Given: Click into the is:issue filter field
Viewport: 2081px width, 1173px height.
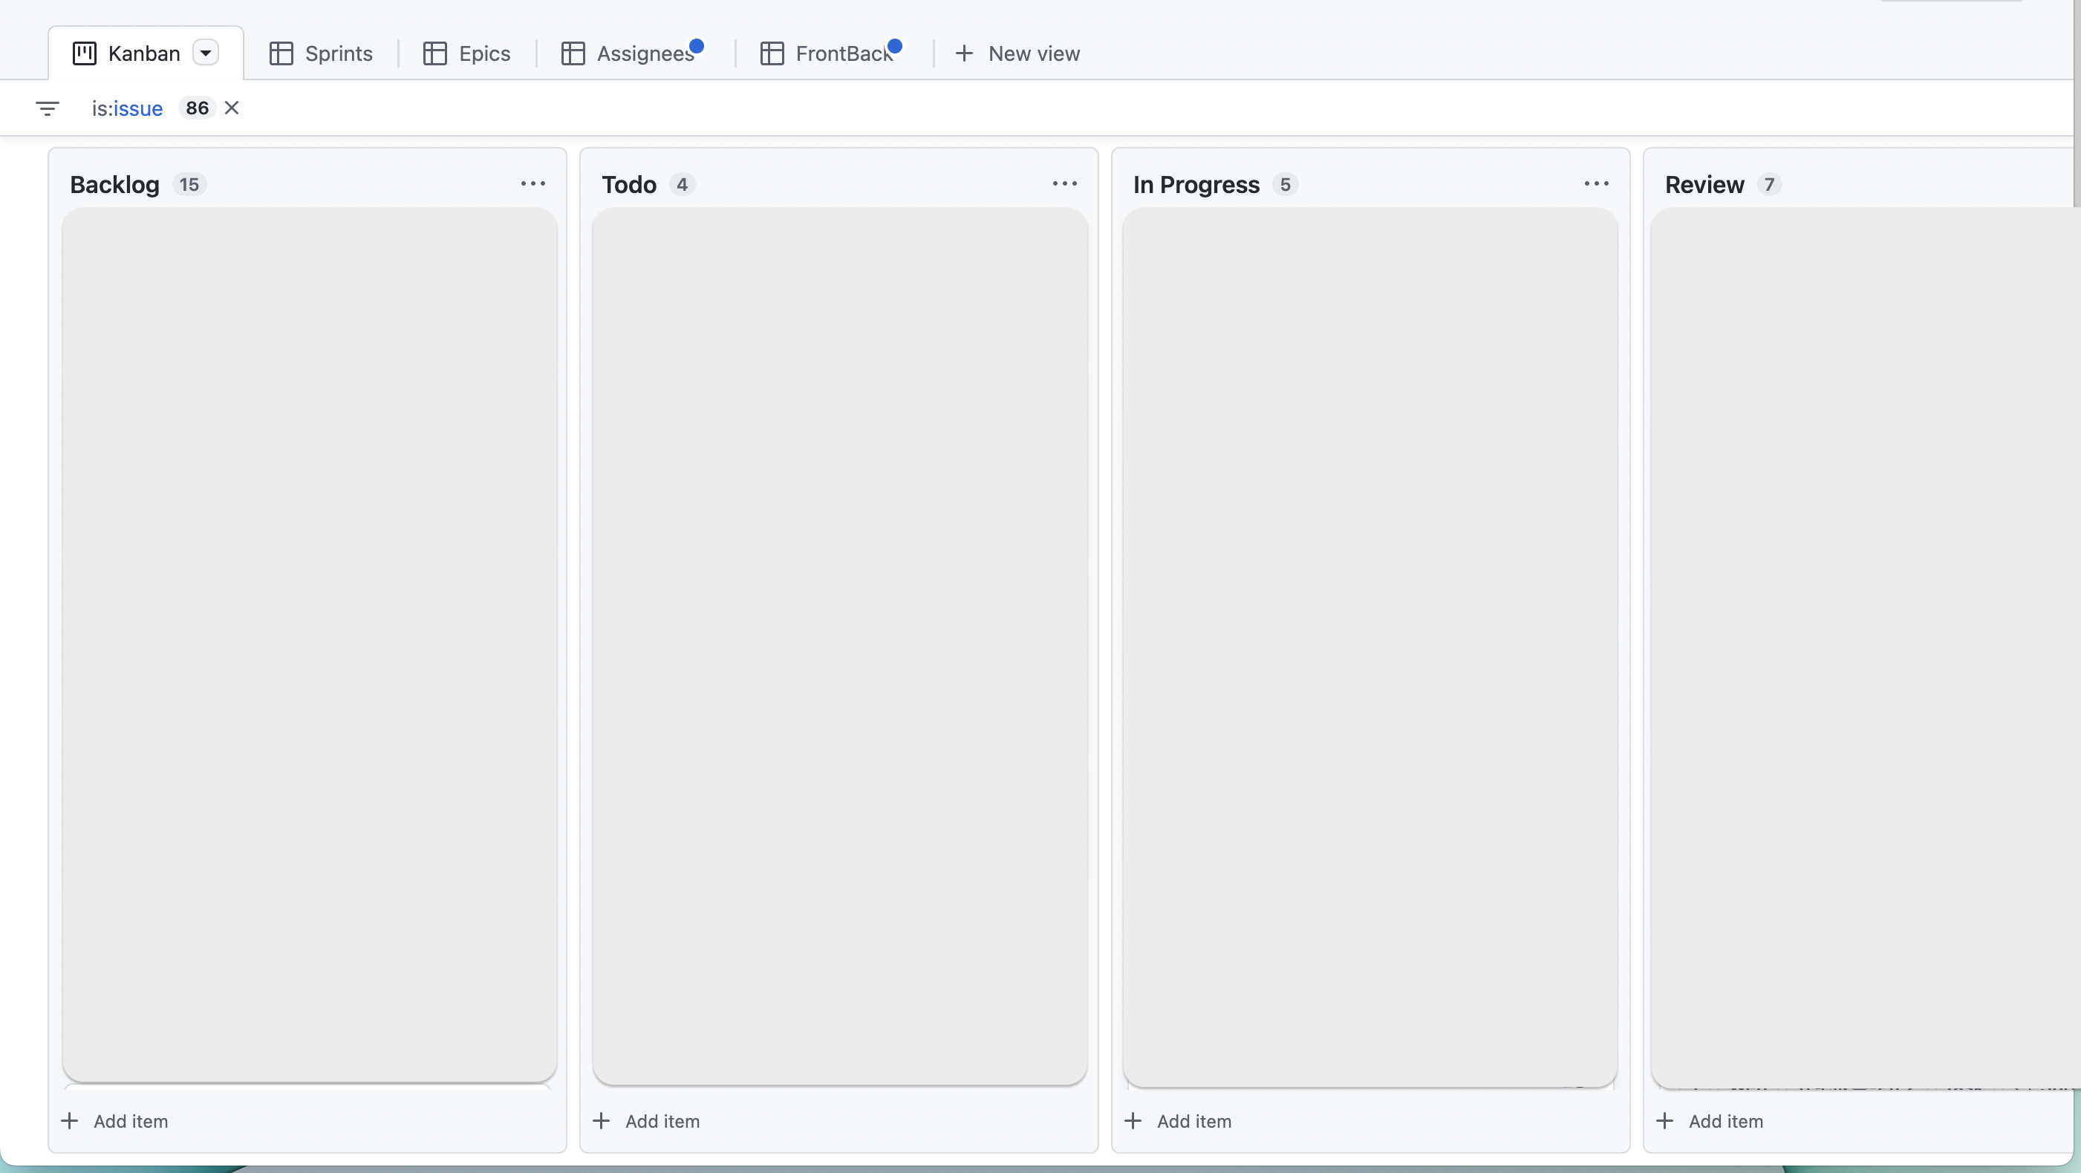Looking at the screenshot, I should click(x=127, y=108).
